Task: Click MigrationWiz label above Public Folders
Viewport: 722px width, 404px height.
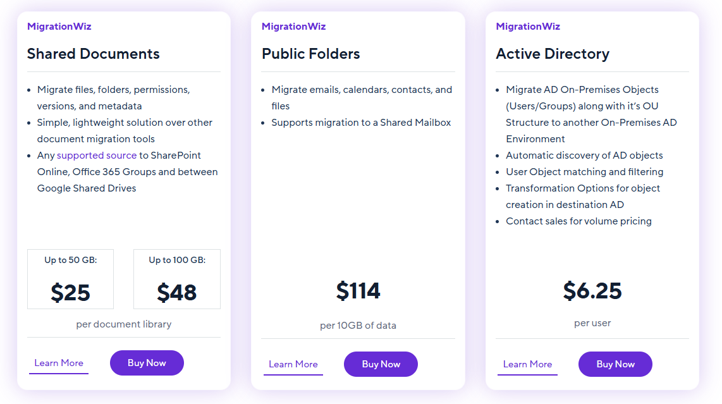Action: 293,27
